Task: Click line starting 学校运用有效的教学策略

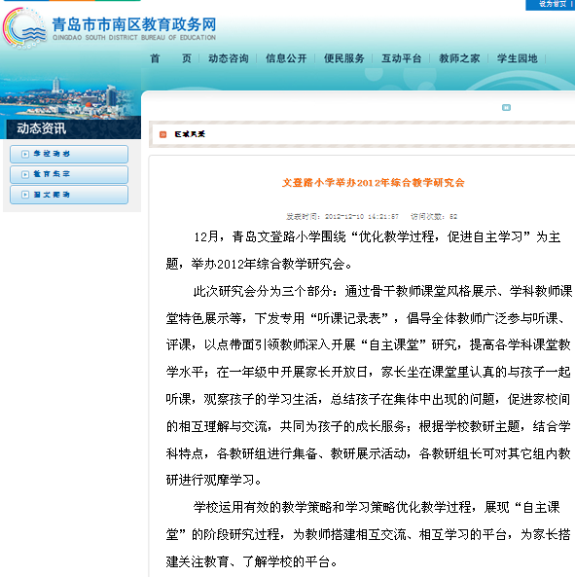Action: click(377, 507)
